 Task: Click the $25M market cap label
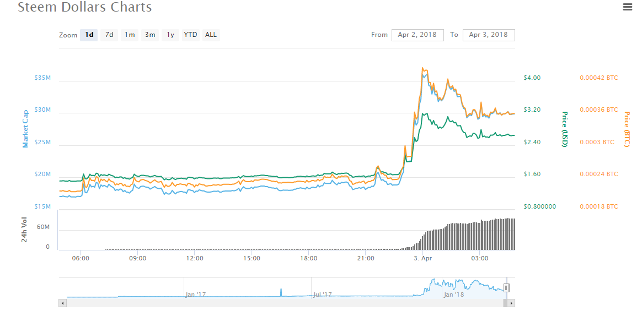click(42, 143)
